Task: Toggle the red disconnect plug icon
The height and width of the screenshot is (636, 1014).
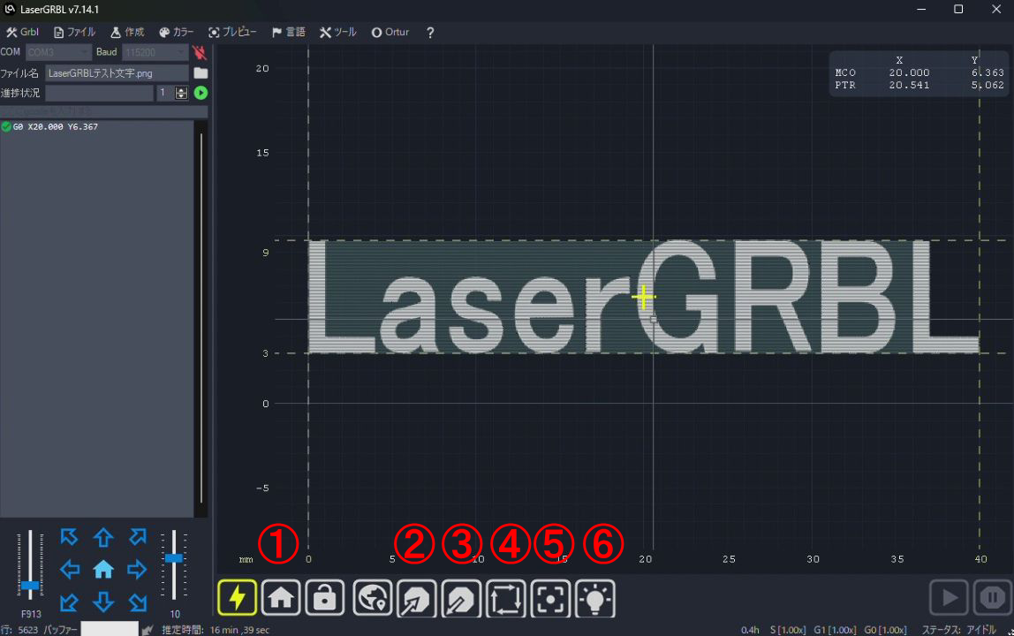Action: [199, 53]
